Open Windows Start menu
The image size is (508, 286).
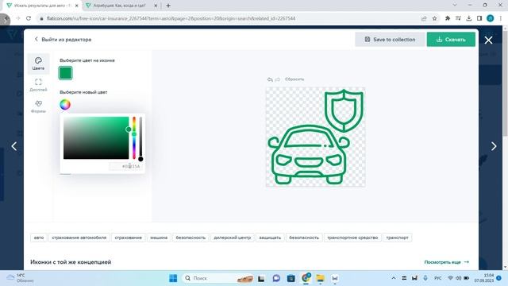[x=173, y=278]
